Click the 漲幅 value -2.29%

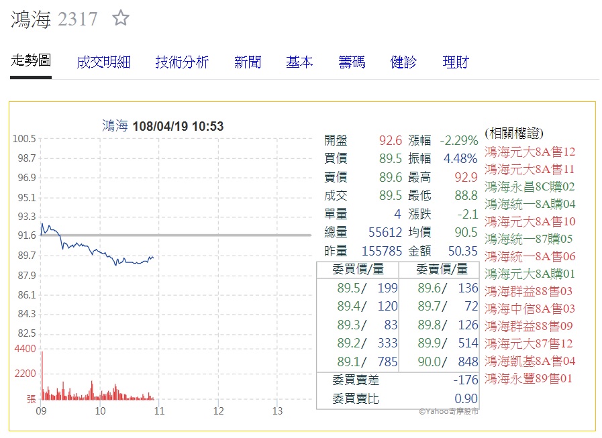tap(459, 140)
